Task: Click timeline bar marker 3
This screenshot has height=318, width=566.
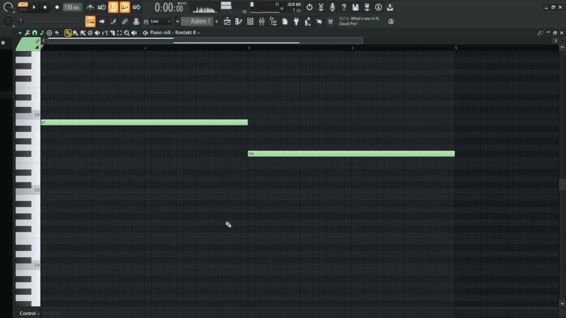Action: tap(249, 47)
